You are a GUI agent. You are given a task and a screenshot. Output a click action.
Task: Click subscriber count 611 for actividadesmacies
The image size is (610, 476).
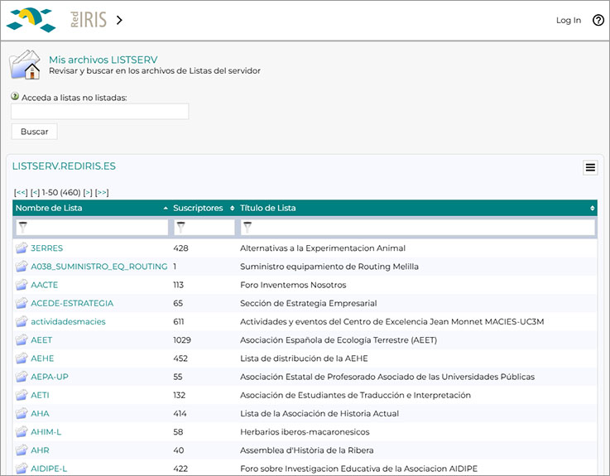point(179,322)
